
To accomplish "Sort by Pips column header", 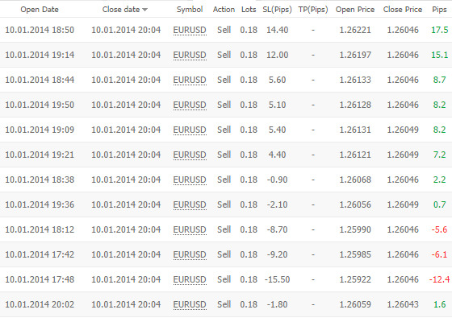I will pyautogui.click(x=439, y=10).
